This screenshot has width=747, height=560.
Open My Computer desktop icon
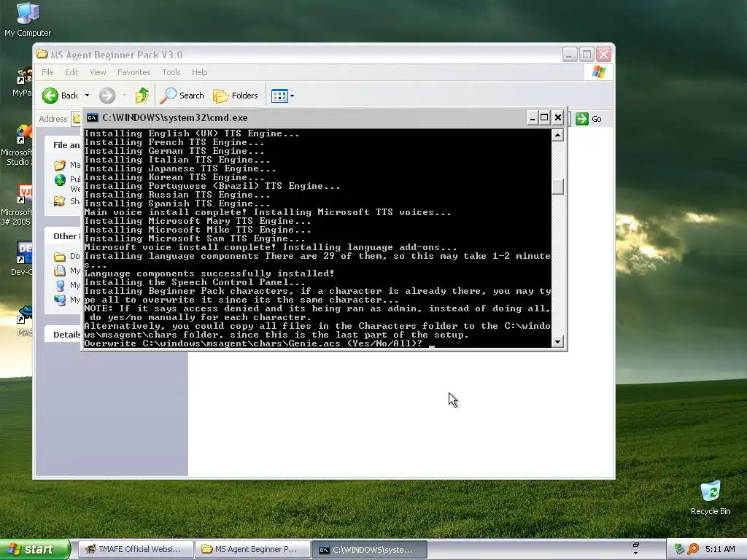(x=28, y=20)
